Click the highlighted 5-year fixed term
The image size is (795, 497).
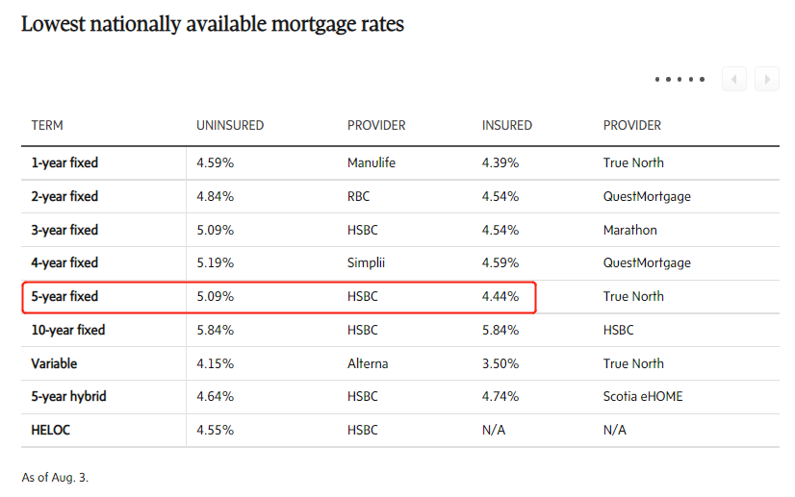(64, 296)
